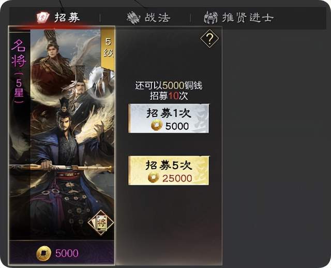Click the copper coin icon below the card
This screenshot has height=268, width=331.
pos(43,253)
